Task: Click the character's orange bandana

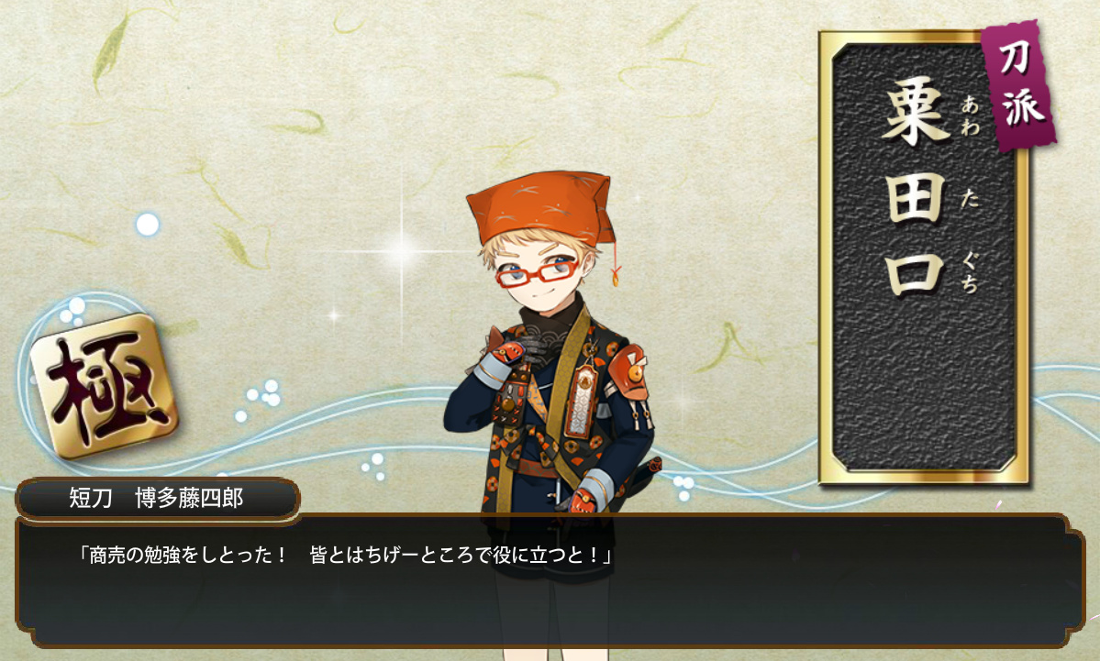Action: [x=539, y=207]
